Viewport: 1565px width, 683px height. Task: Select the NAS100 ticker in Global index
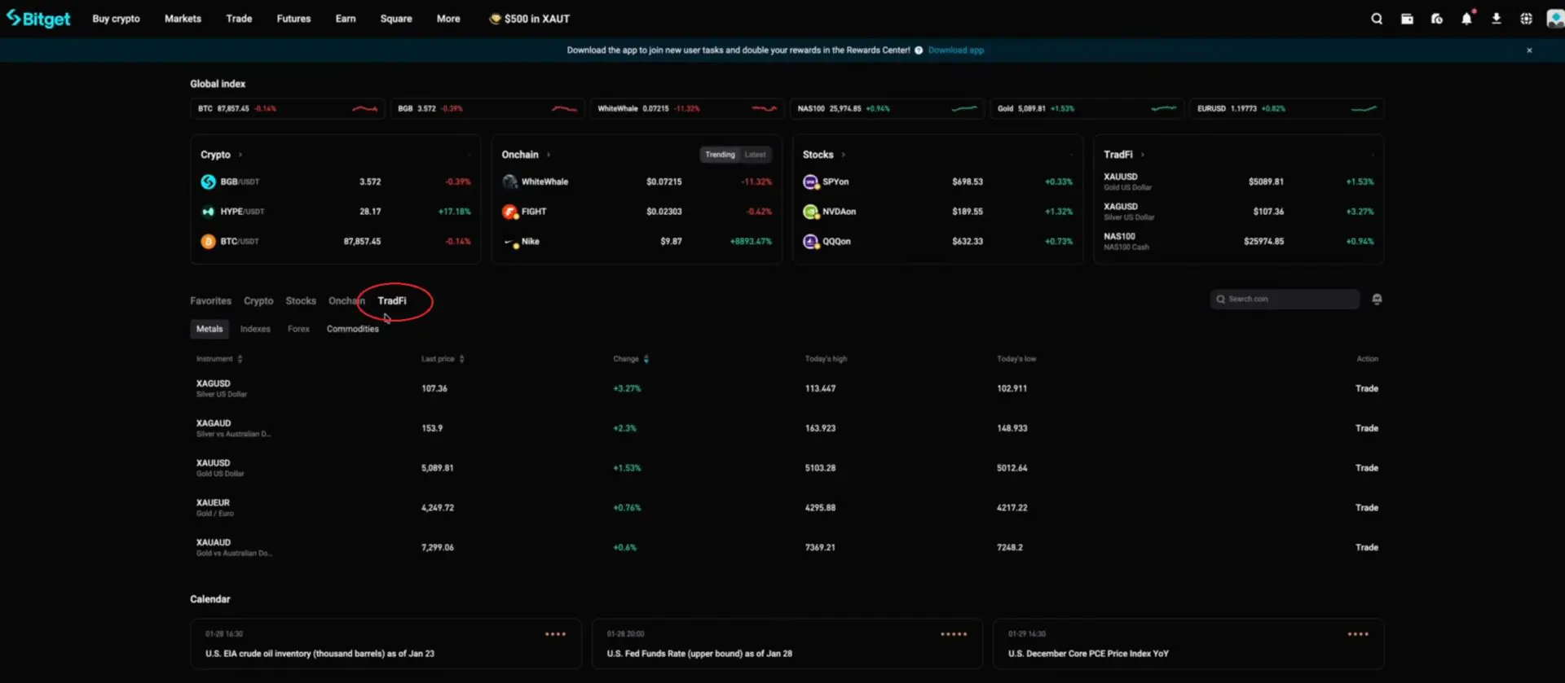(x=887, y=108)
